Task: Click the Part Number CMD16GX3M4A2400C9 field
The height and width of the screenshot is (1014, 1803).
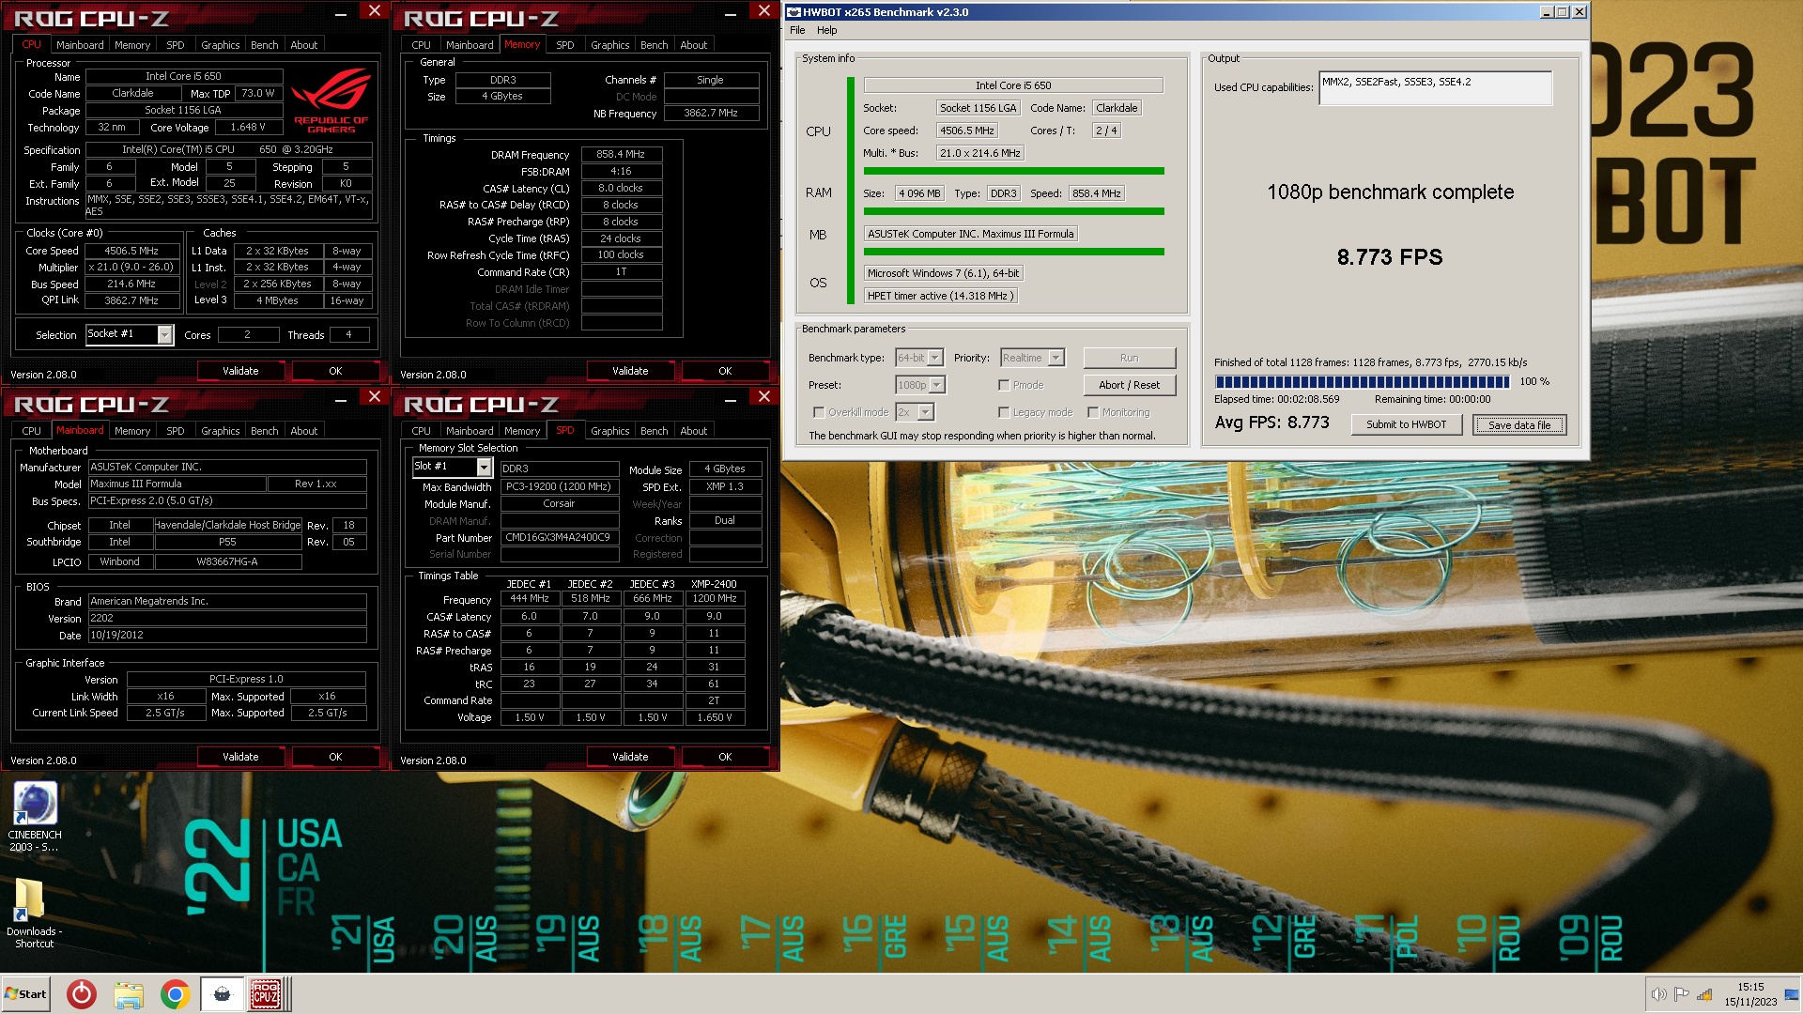Action: click(x=559, y=538)
